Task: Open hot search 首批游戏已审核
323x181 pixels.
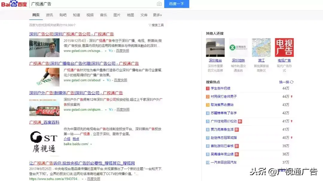Action: (222, 146)
